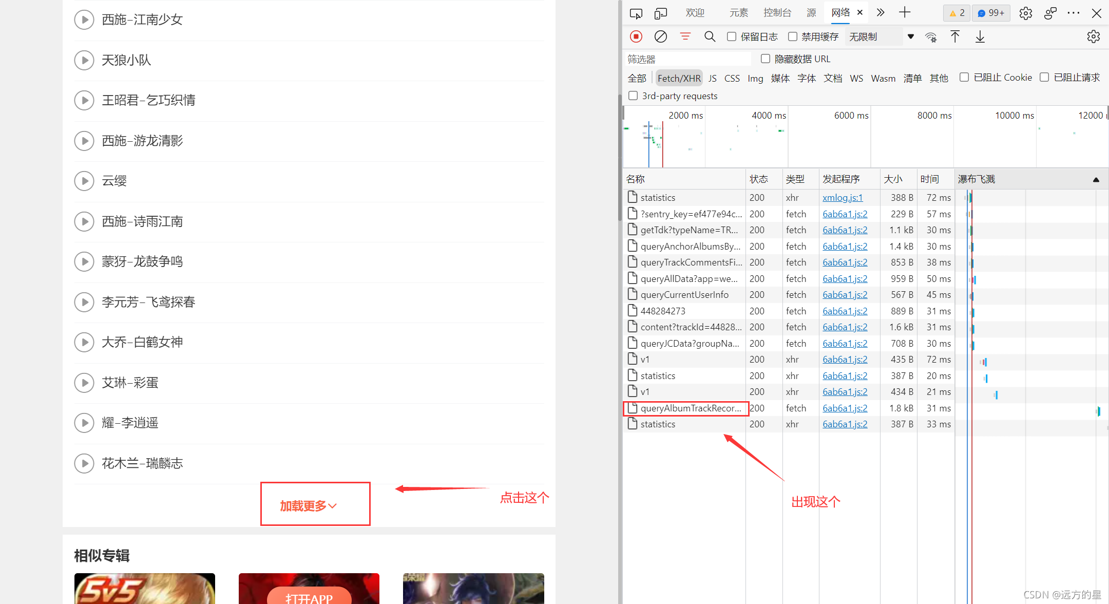Toggle device emulation icon
Screen dimensions: 1109x604
click(661, 13)
